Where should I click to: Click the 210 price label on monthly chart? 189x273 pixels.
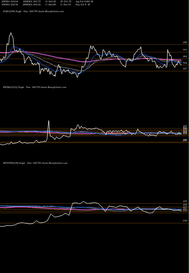point(185,221)
